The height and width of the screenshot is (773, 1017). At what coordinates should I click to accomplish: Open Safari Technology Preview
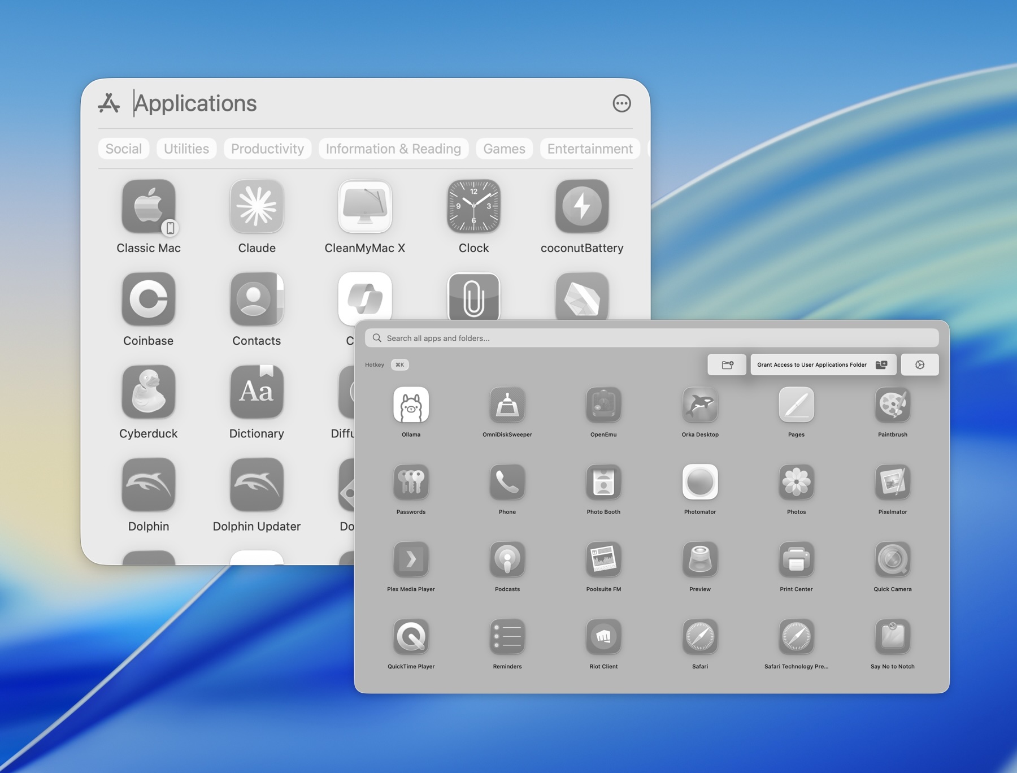click(796, 637)
